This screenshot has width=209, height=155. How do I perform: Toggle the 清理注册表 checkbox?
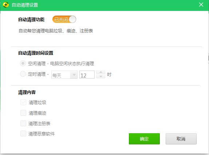(x=23, y=123)
